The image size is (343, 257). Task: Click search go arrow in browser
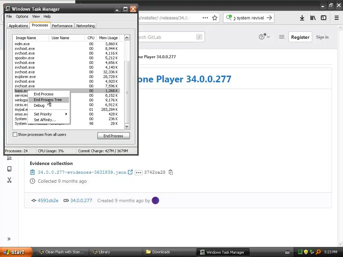(x=269, y=18)
